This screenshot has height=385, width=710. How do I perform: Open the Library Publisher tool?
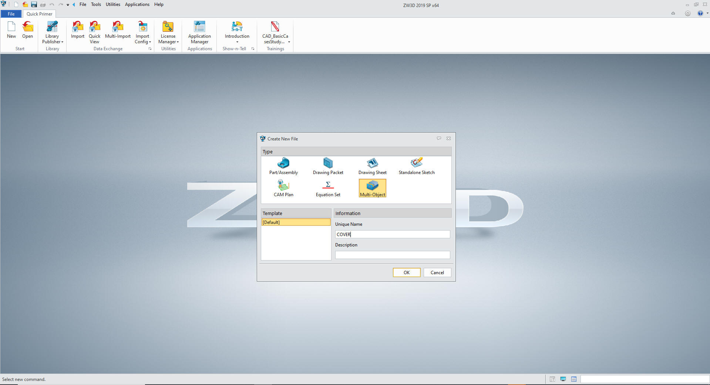pos(52,33)
